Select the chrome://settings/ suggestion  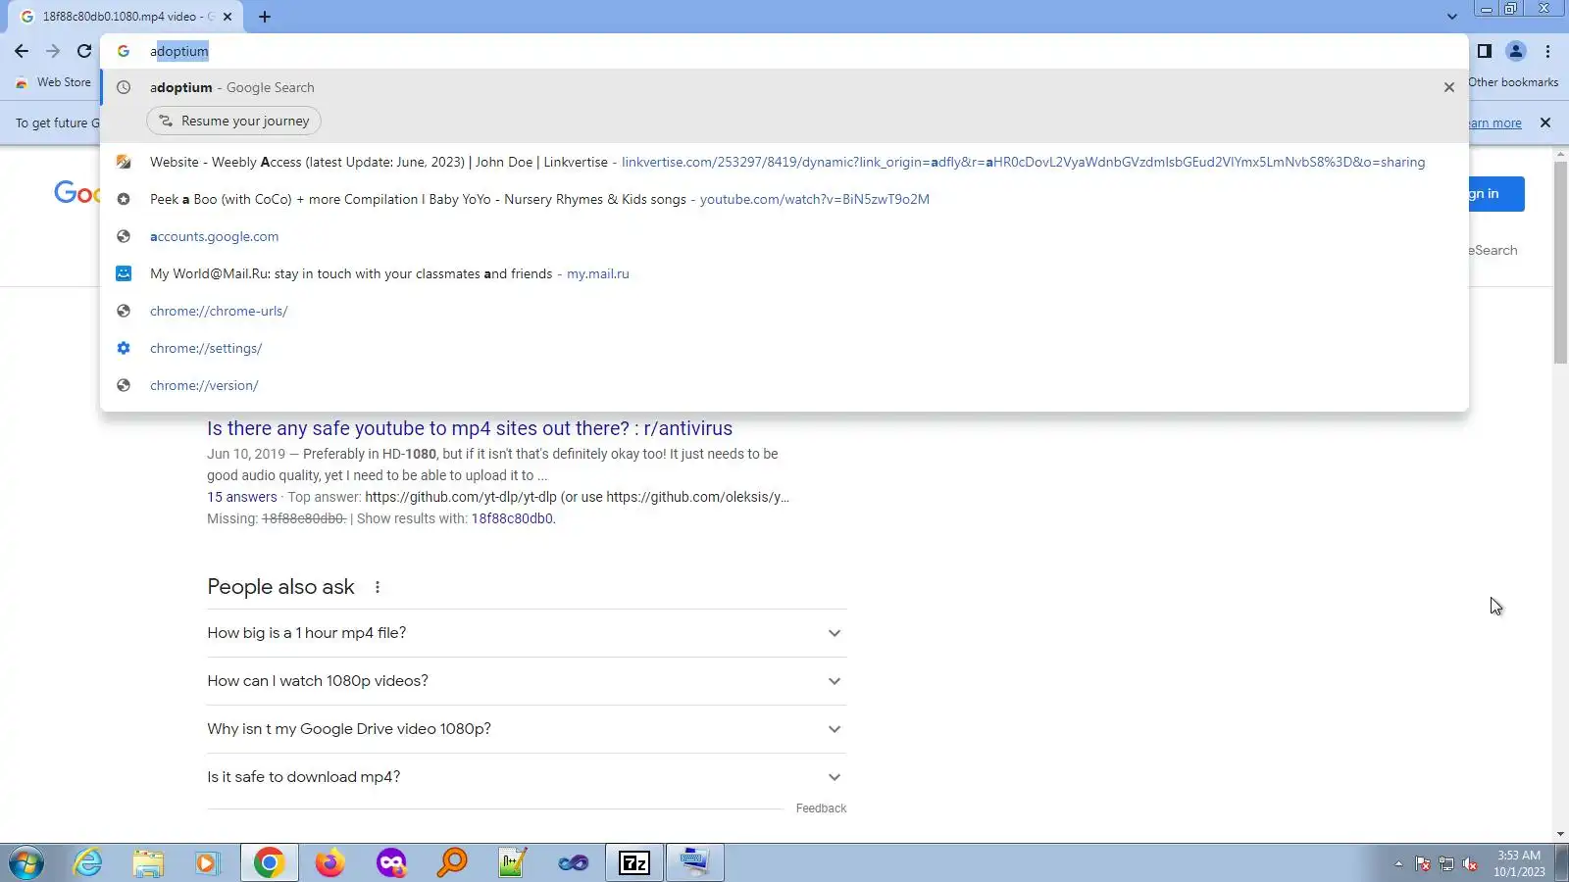pyautogui.click(x=784, y=348)
